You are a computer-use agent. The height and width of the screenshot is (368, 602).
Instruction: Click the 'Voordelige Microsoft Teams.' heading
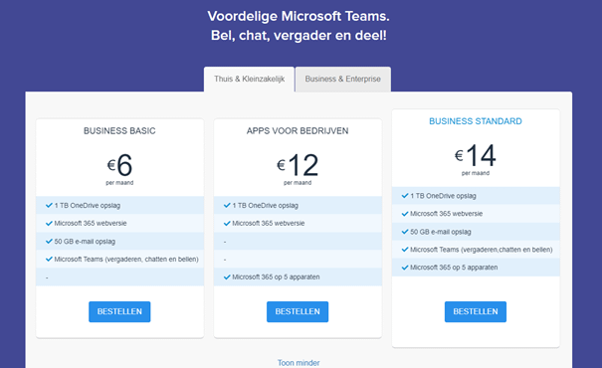[x=299, y=16]
